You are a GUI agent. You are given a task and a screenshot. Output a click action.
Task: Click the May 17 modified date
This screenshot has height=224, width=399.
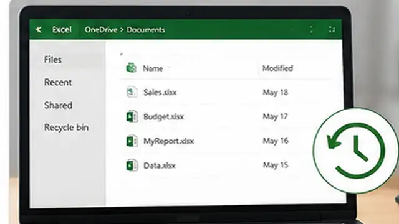[x=275, y=116]
